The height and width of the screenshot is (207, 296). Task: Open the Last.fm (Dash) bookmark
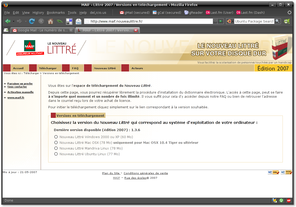tap(250, 13)
